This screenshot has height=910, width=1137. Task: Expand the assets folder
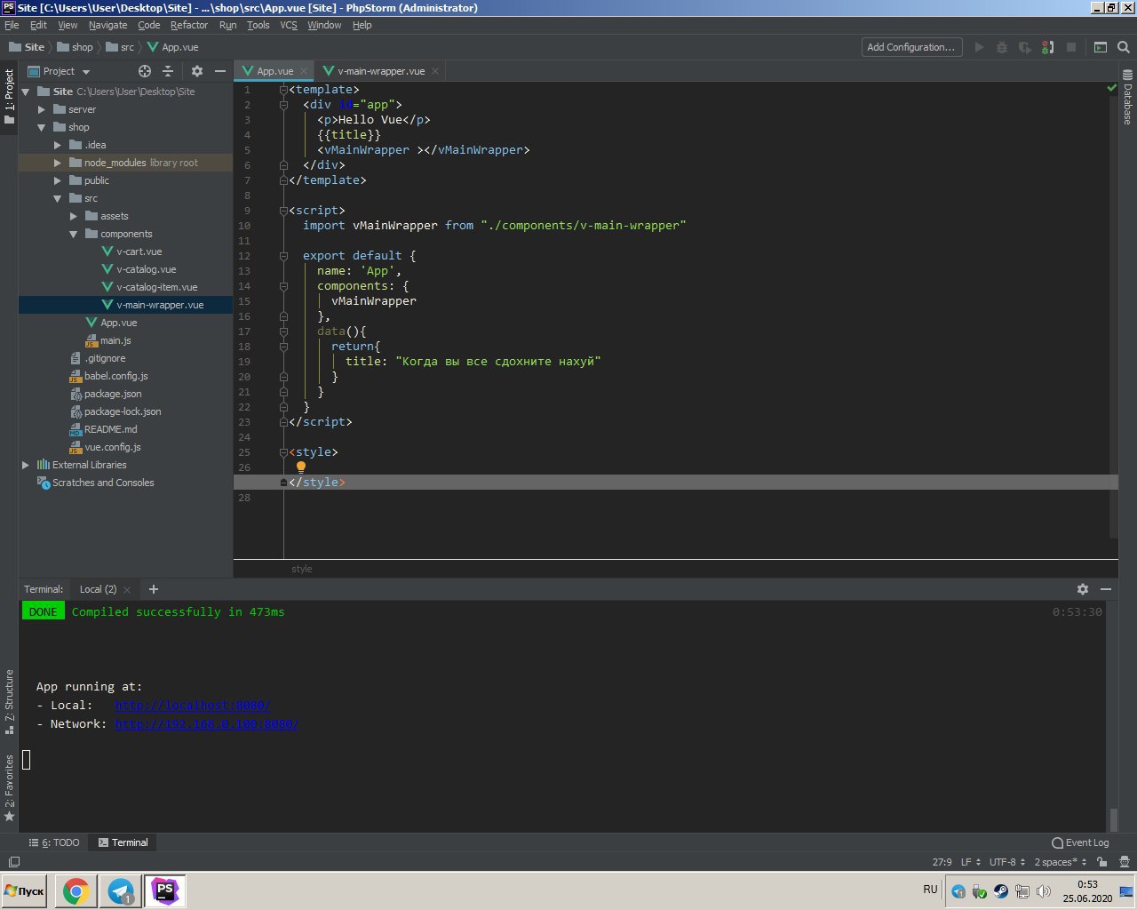coord(74,216)
